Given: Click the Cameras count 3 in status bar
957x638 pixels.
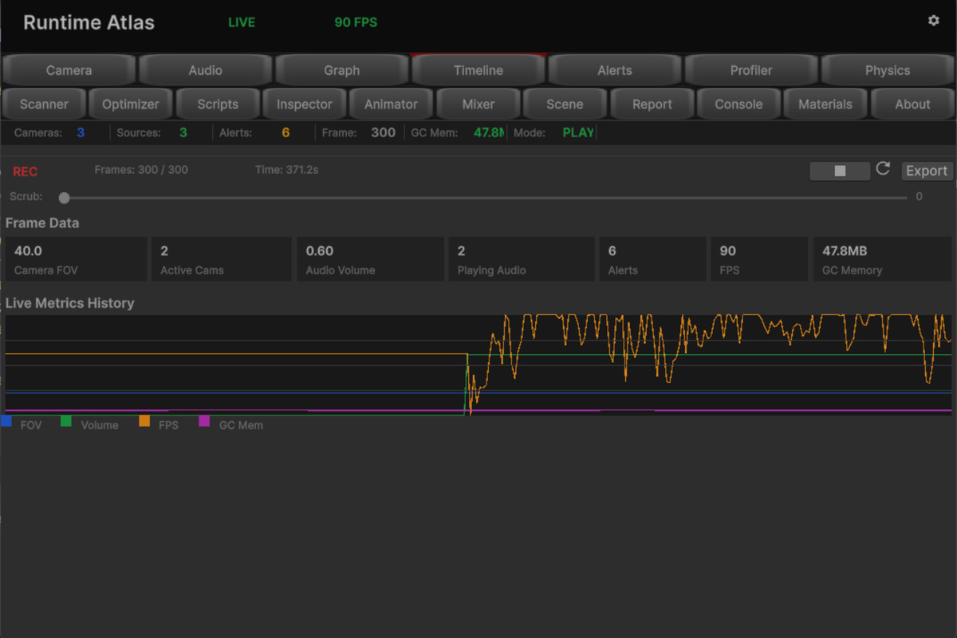Looking at the screenshot, I should pos(81,132).
